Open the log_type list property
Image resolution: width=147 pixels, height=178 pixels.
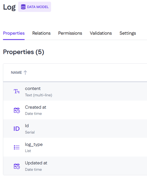coord(75,147)
